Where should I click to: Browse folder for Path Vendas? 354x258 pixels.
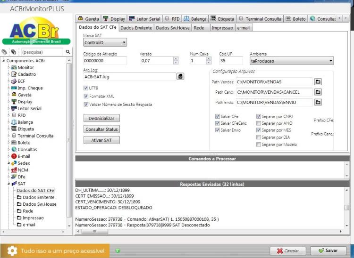[318, 82]
